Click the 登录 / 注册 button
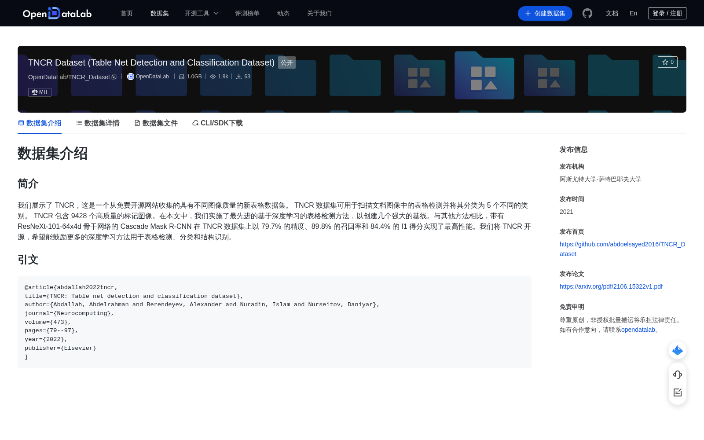The image size is (704, 440). [x=667, y=13]
